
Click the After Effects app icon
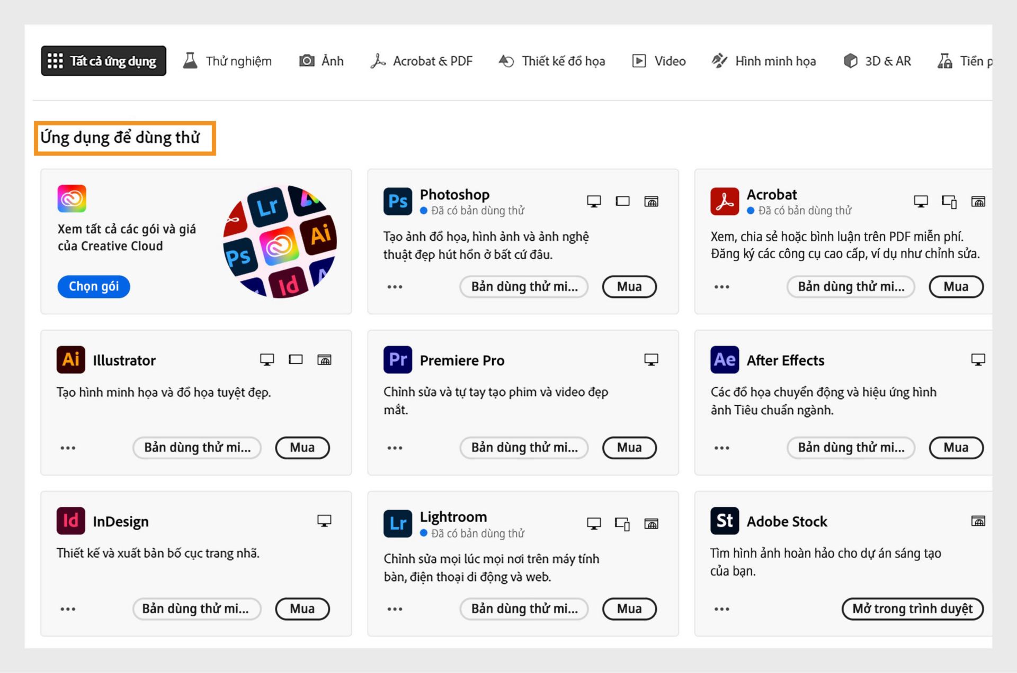725,360
